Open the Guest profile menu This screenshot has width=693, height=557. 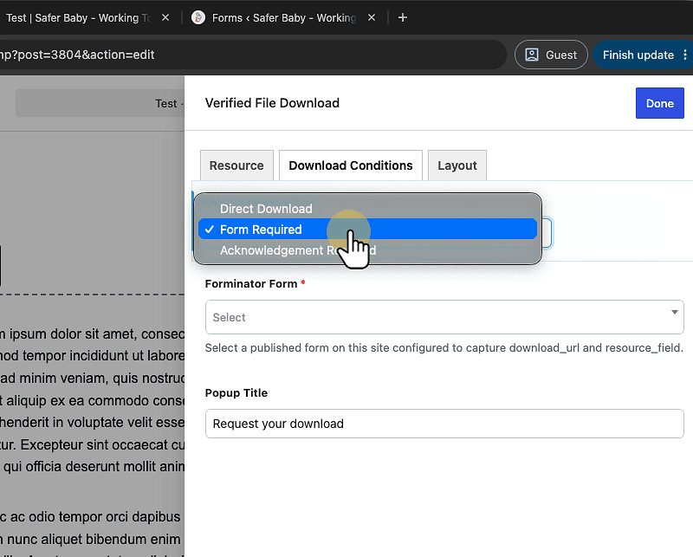(x=551, y=55)
